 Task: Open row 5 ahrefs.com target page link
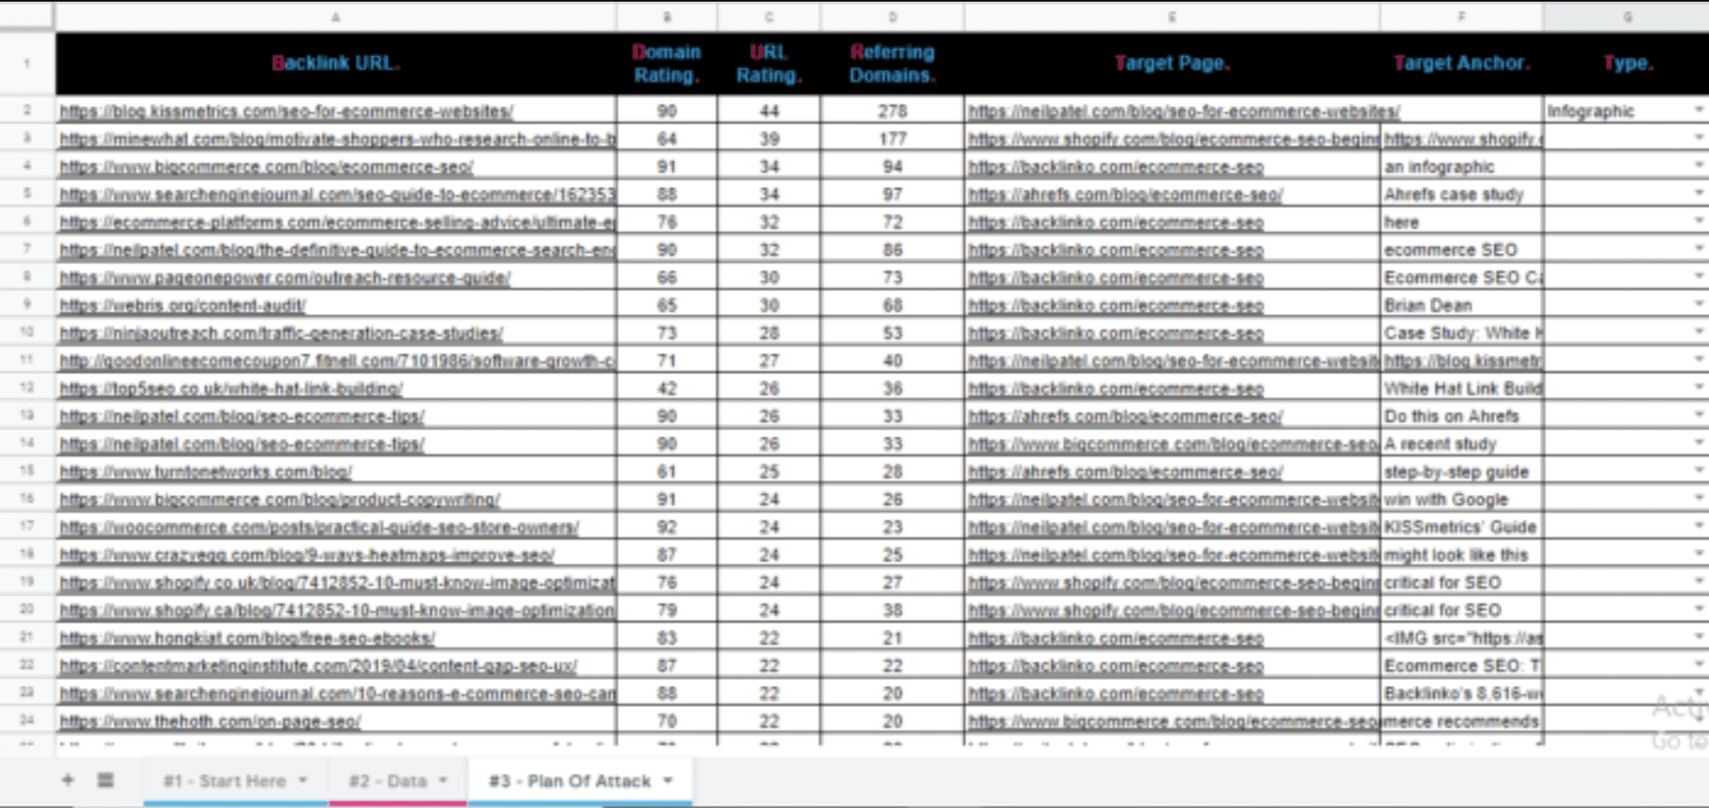[1125, 194]
